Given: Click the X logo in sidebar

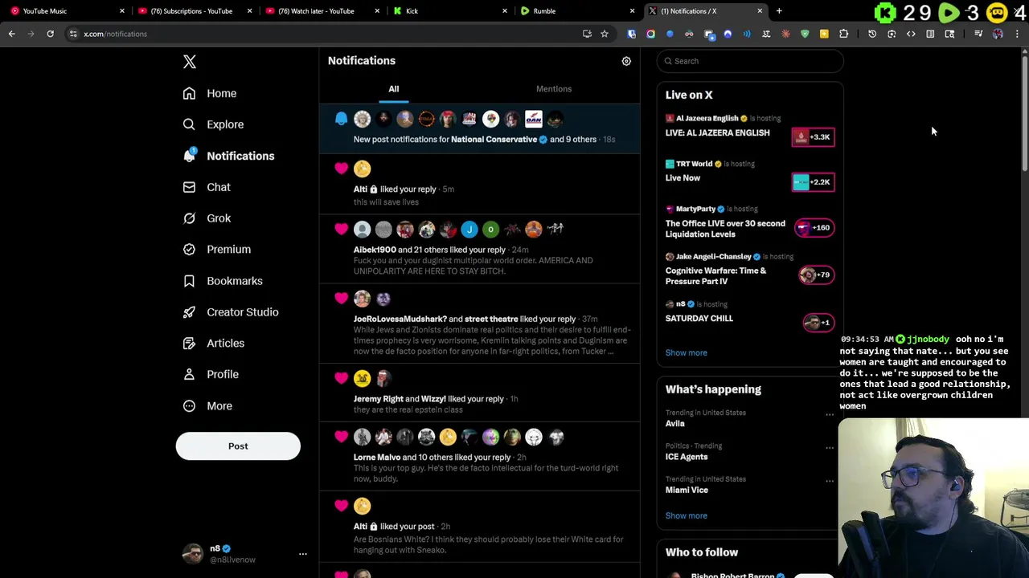Looking at the screenshot, I should pos(190,62).
